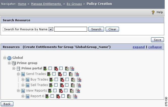
Task: Save the policy with the Save button
Action: pyautogui.click(x=157, y=40)
